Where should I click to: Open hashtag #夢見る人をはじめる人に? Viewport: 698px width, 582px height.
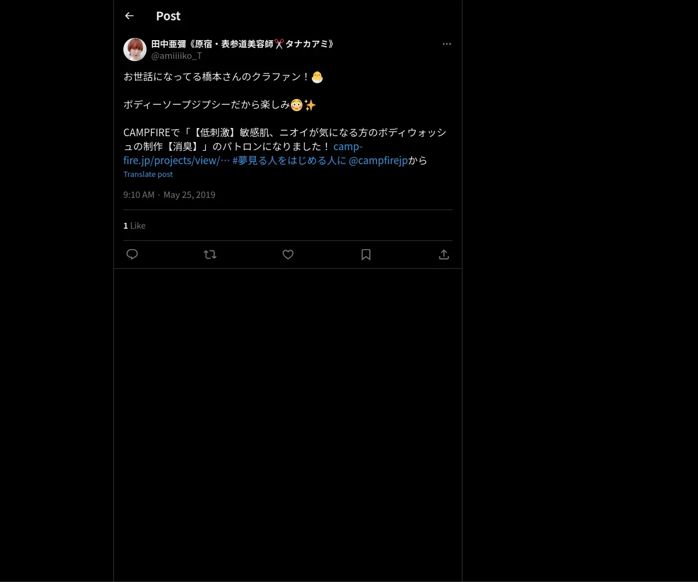289,161
